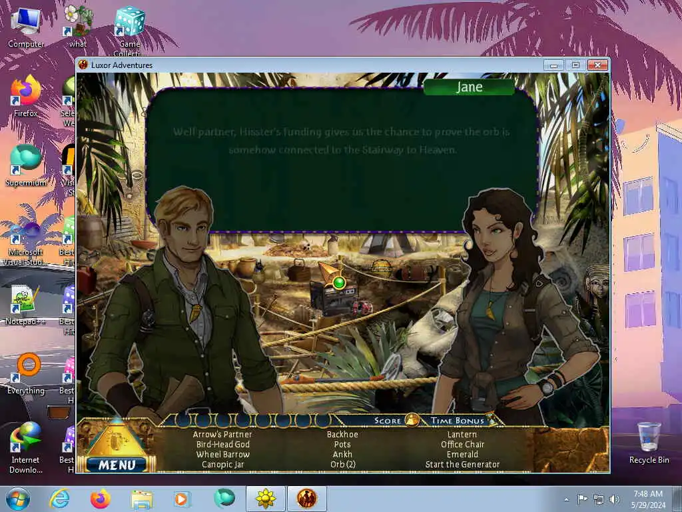The image size is (682, 512).
Task: Open the Computer desktop icon
Action: 26,27
